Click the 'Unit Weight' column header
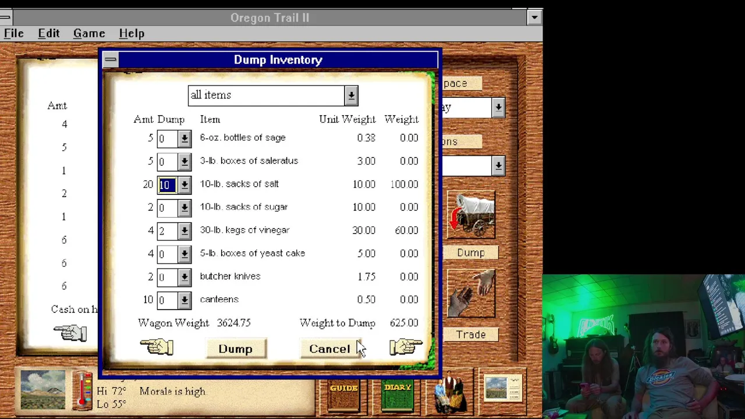Image resolution: width=745 pixels, height=419 pixels. click(347, 119)
